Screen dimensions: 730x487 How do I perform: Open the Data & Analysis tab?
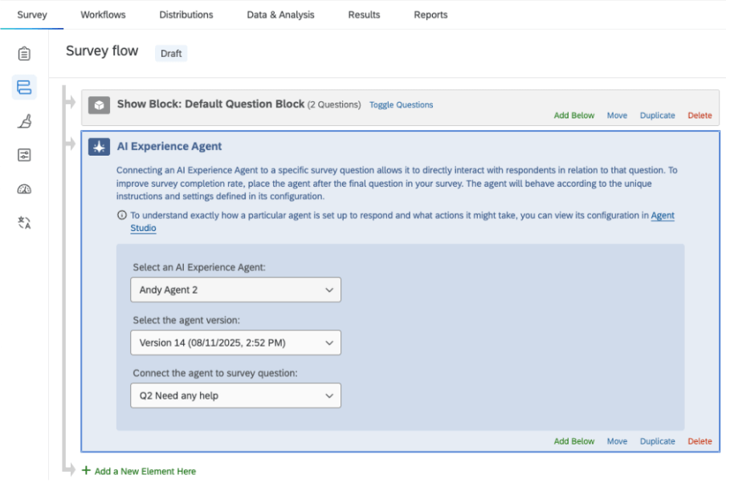pyautogui.click(x=280, y=14)
